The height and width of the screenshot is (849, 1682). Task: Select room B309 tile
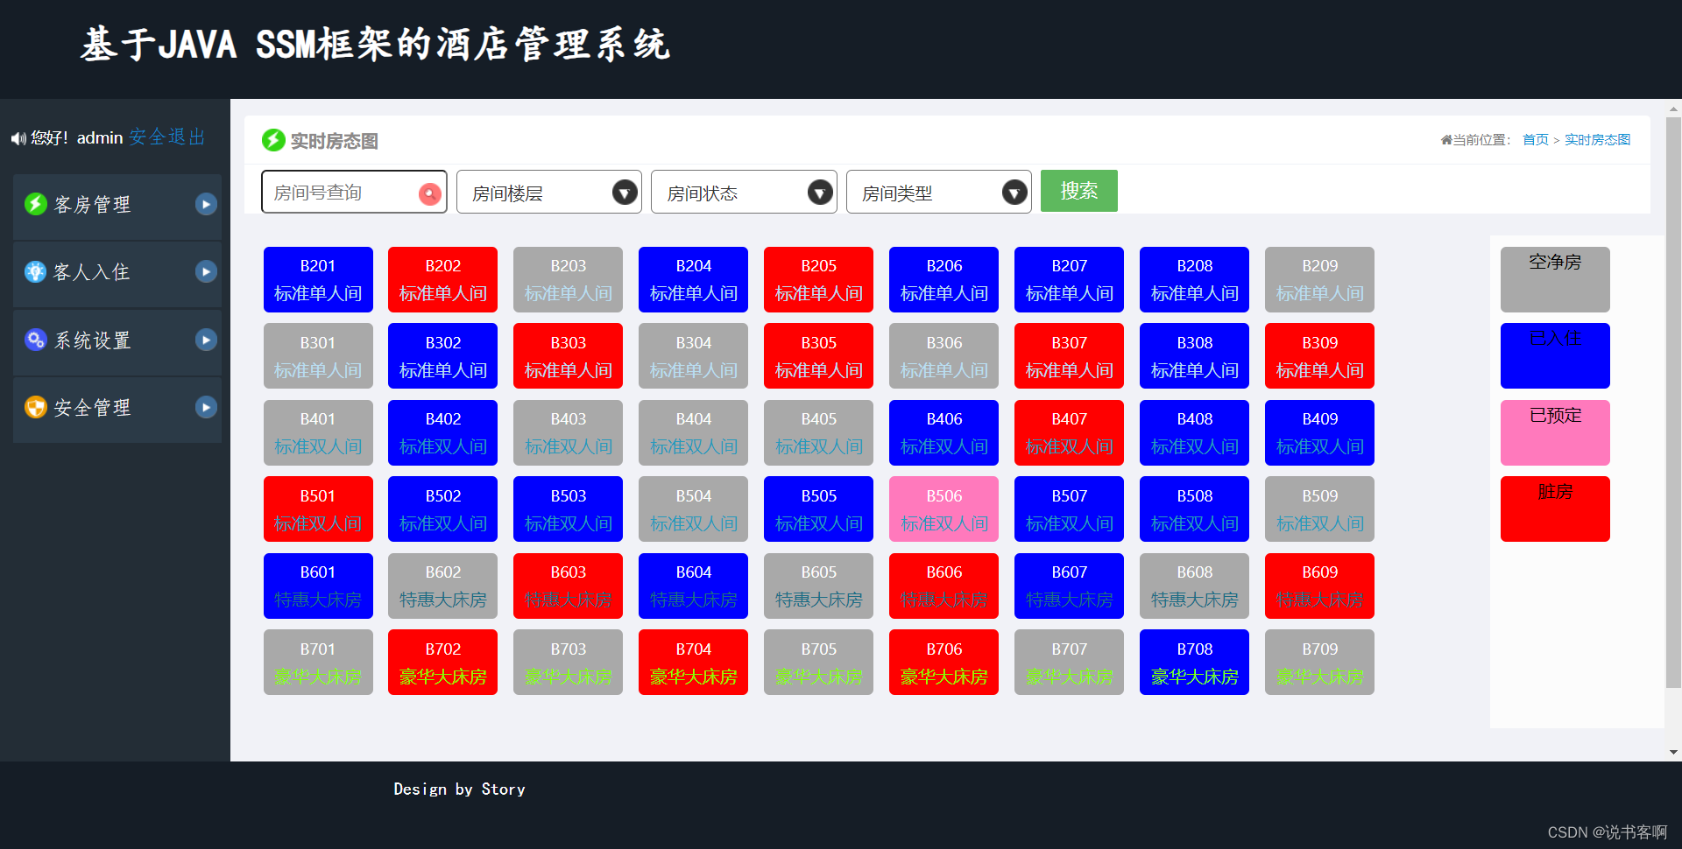(1320, 355)
